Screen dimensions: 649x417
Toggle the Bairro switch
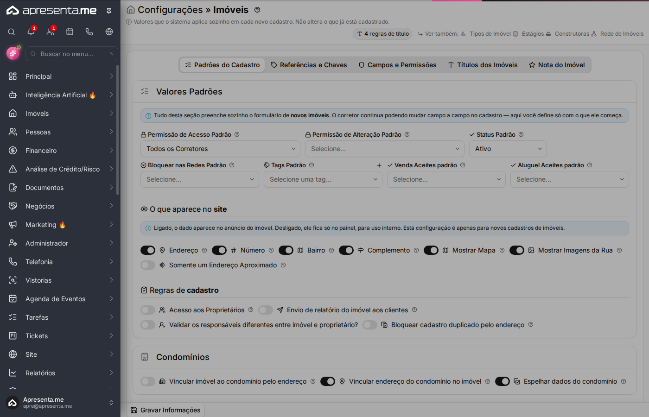[286, 250]
